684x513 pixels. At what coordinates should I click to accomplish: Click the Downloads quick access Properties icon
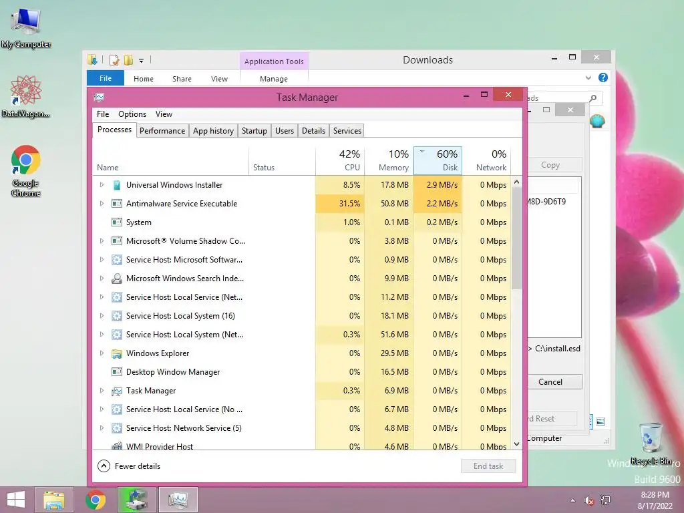(114, 59)
